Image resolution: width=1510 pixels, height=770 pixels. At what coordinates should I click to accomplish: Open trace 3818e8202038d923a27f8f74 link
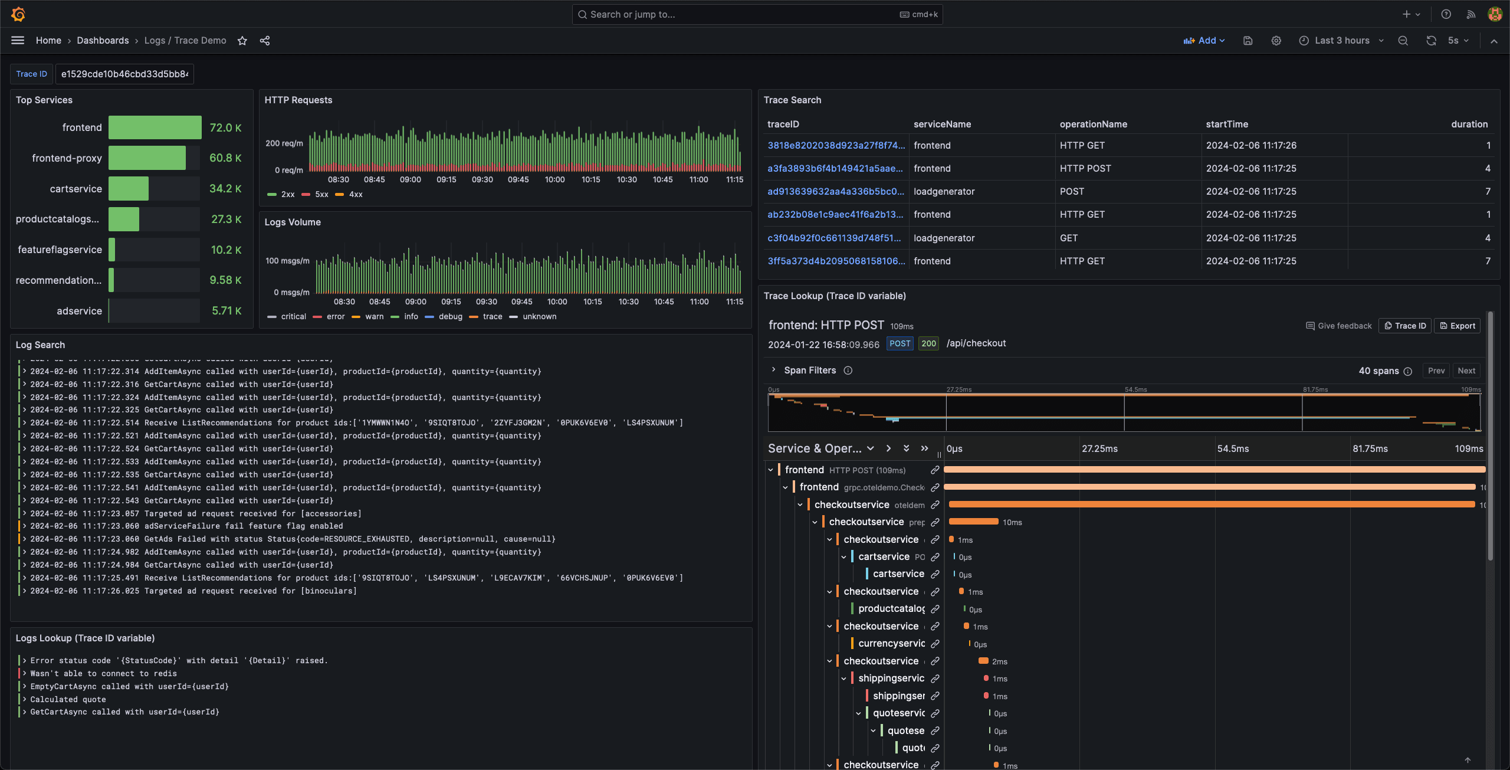[836, 145]
